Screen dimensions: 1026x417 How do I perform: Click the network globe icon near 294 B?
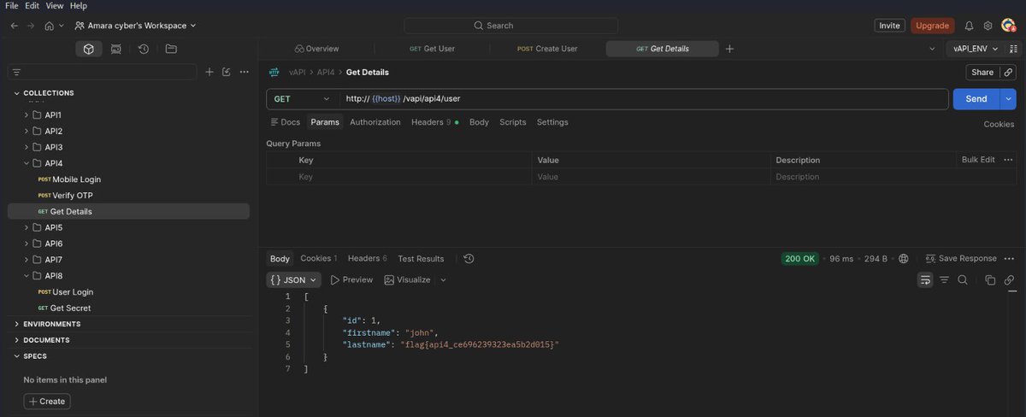[x=904, y=258]
